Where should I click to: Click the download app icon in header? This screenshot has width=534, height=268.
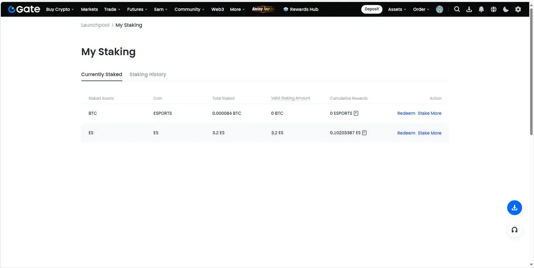[469, 9]
